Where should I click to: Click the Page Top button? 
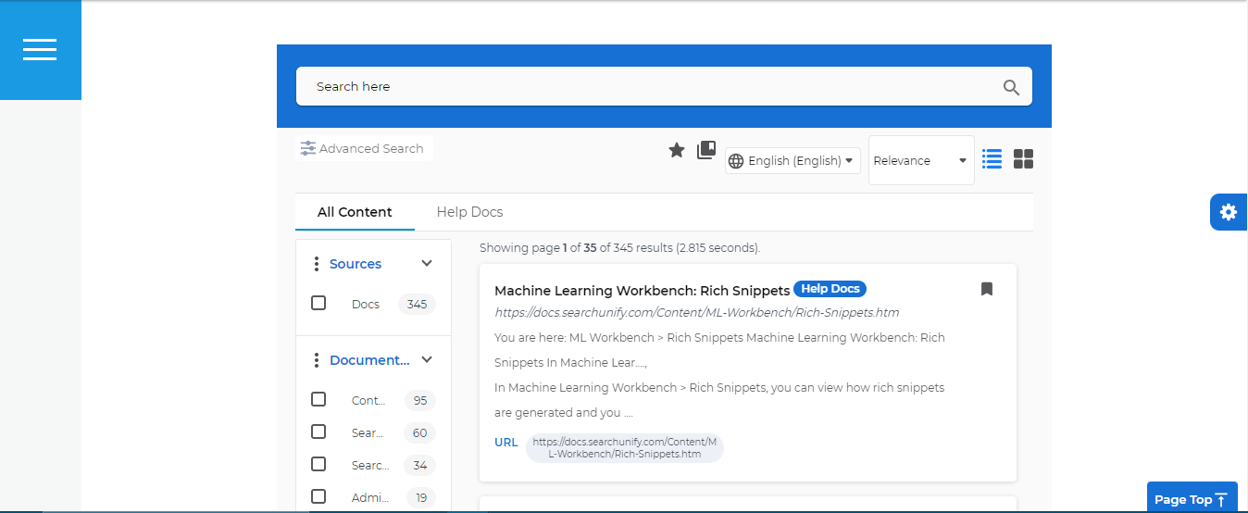(1191, 499)
